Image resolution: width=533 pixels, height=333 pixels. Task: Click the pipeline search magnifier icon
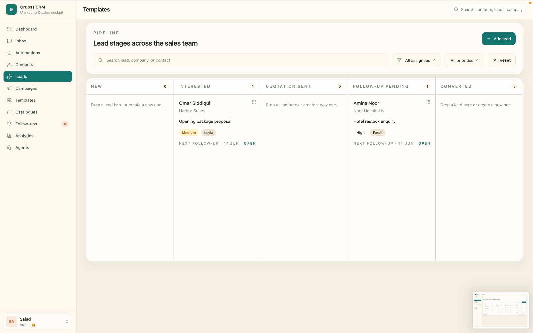tap(100, 60)
